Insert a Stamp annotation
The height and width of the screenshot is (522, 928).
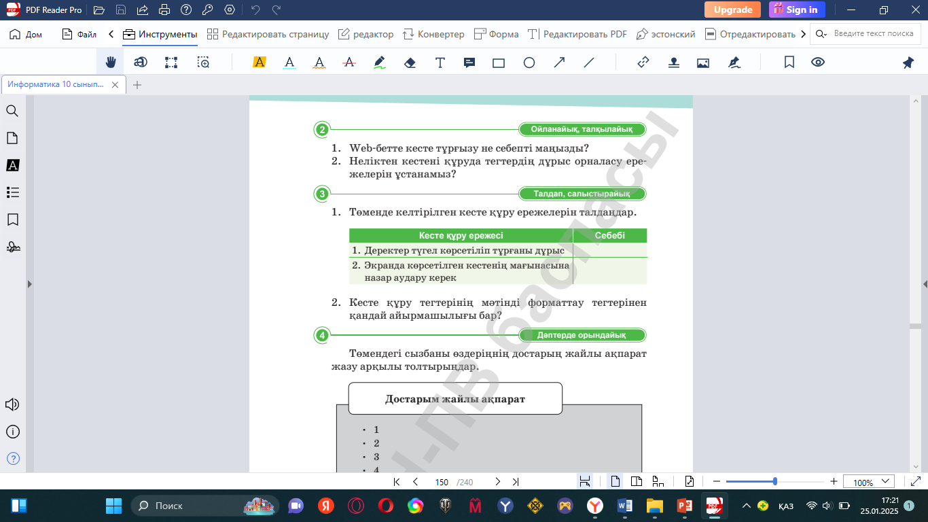(673, 63)
